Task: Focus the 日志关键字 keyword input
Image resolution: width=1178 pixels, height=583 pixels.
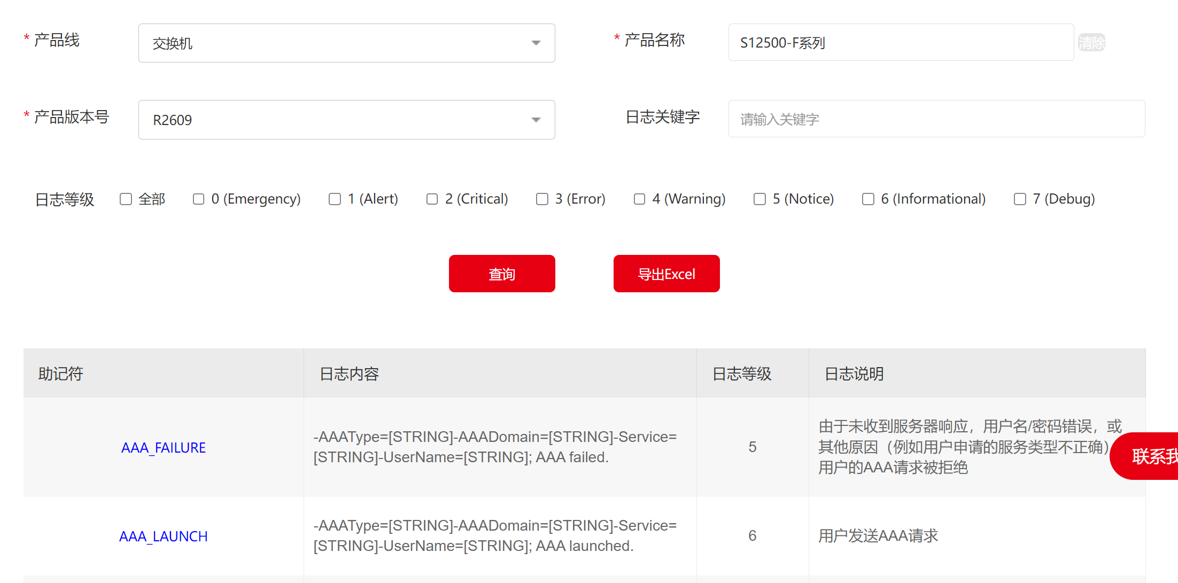Action: [x=936, y=119]
